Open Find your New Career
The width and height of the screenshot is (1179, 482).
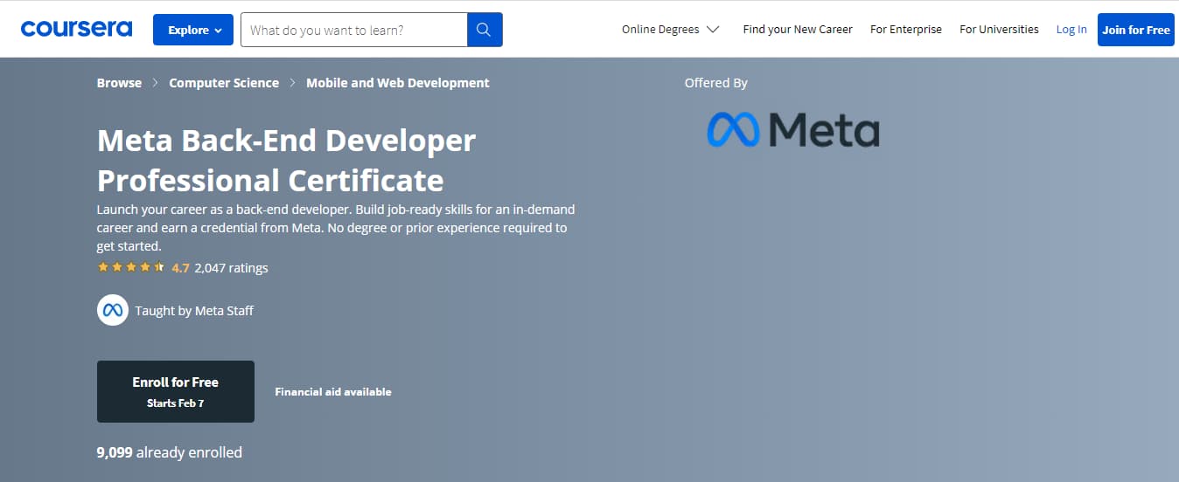(x=798, y=29)
